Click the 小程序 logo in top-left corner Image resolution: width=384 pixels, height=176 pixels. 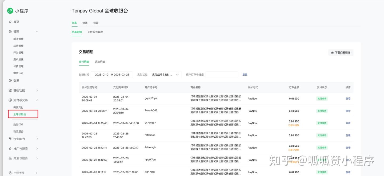point(10,11)
